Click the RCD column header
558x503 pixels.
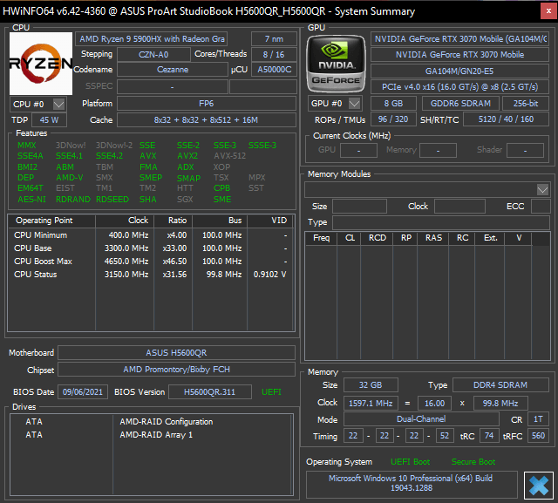(x=378, y=238)
